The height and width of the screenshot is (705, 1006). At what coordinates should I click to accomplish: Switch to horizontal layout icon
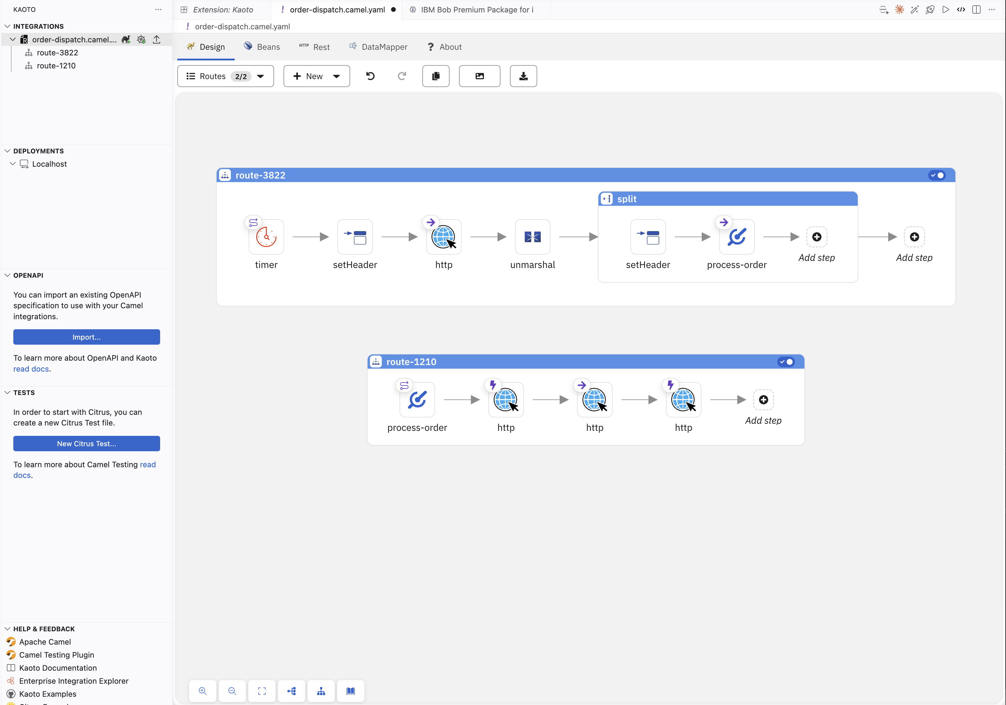pos(291,691)
